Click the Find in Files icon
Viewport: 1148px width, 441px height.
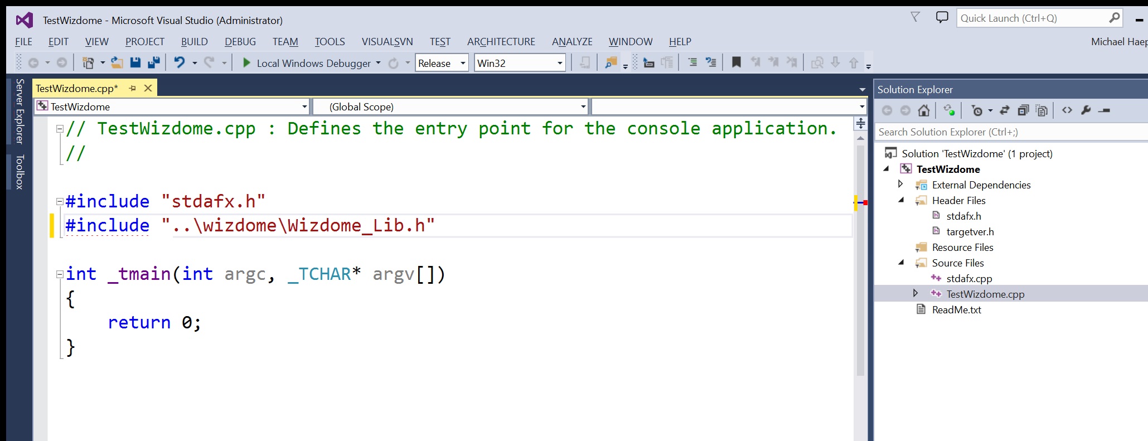[611, 63]
